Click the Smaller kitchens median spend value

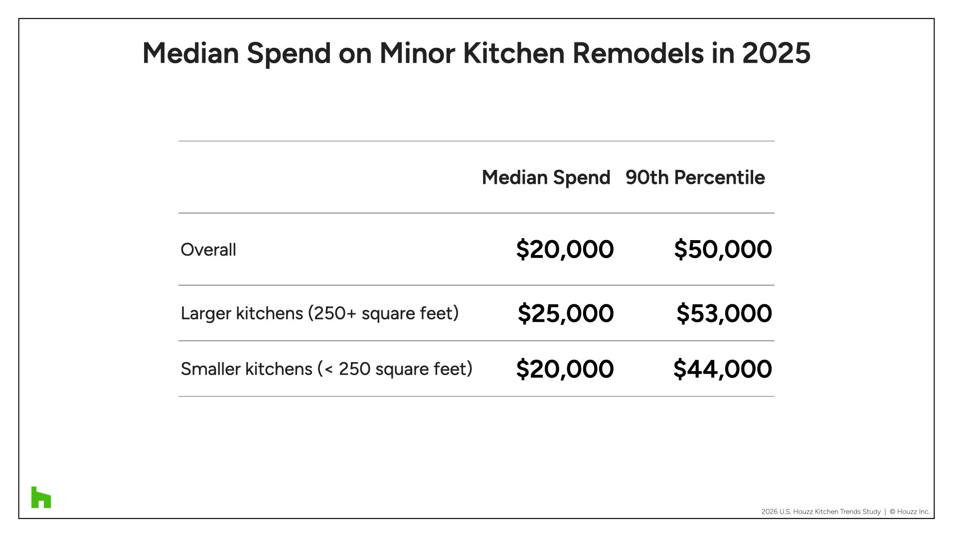click(565, 369)
